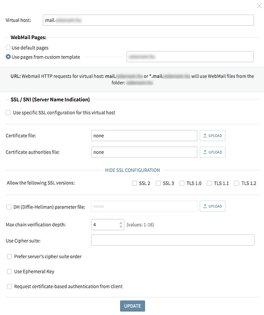Check the SSL 2 version box
This screenshot has width=264, height=315.
click(x=135, y=183)
